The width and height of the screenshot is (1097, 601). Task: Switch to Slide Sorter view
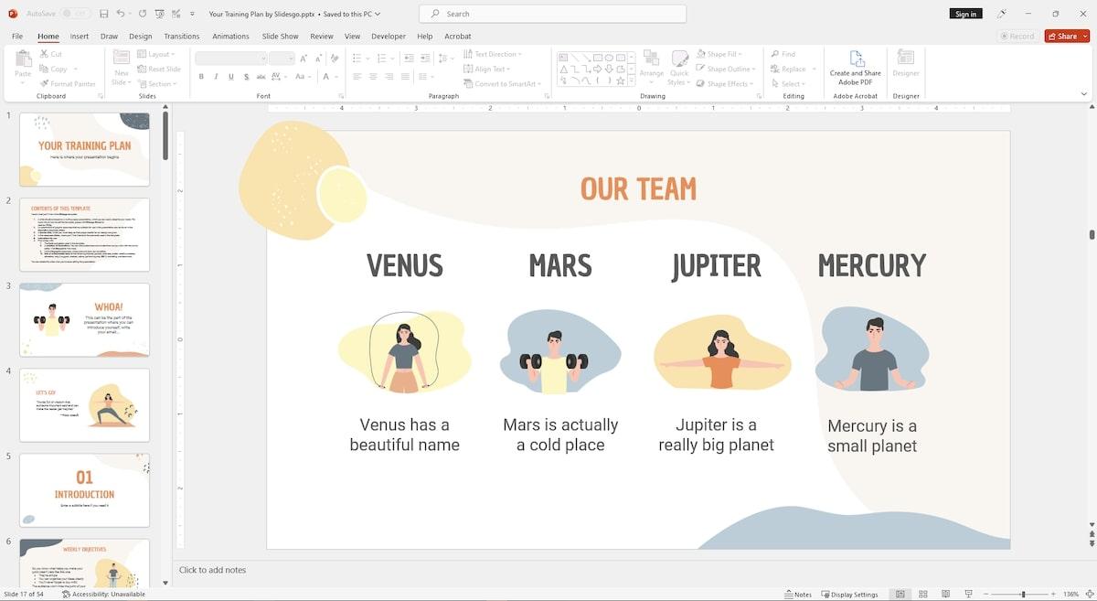(922, 595)
